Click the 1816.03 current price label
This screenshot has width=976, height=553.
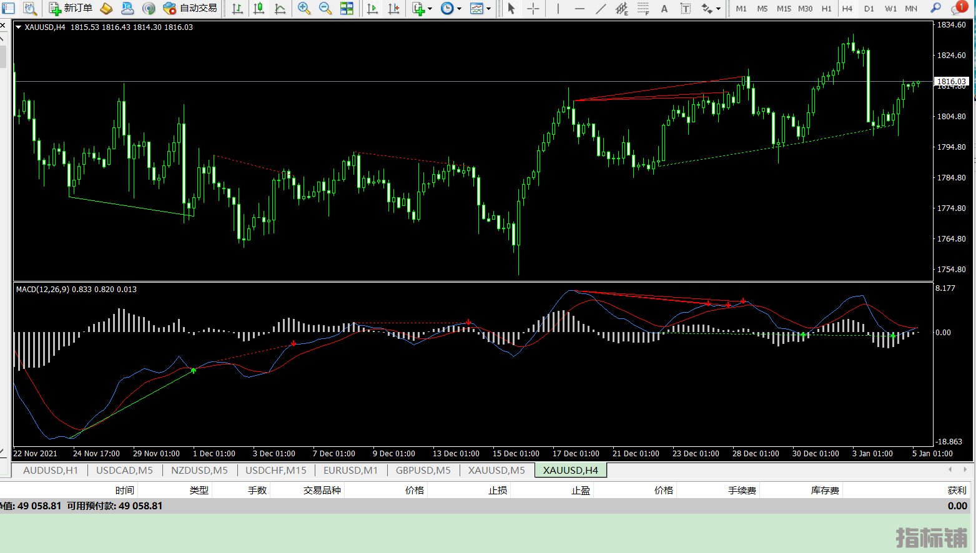(x=952, y=81)
